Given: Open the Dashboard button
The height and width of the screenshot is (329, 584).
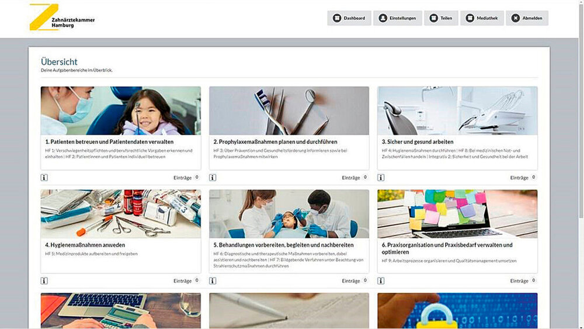Looking at the screenshot, I should [x=349, y=18].
